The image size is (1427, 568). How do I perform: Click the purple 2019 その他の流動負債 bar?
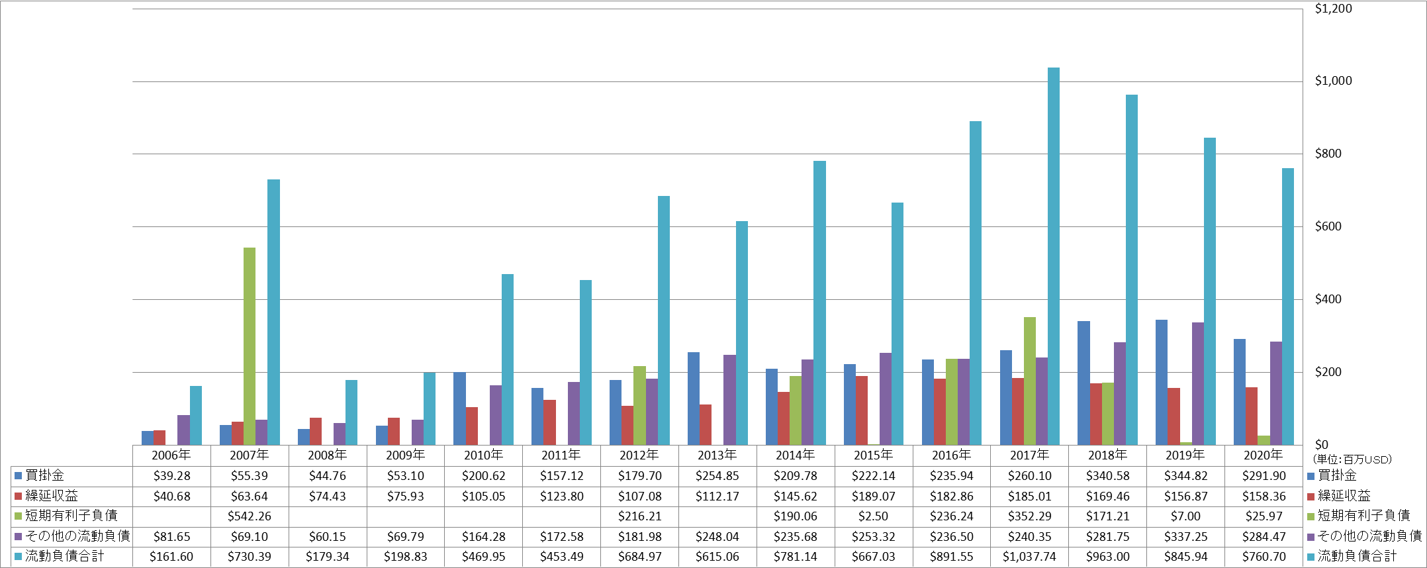pos(1198,383)
